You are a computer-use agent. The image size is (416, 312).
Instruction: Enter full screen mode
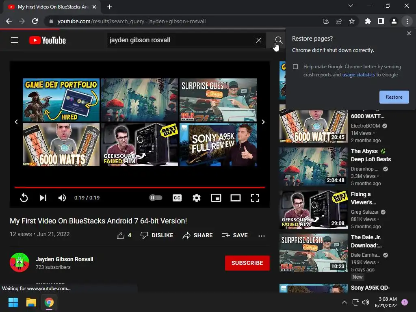tap(255, 198)
